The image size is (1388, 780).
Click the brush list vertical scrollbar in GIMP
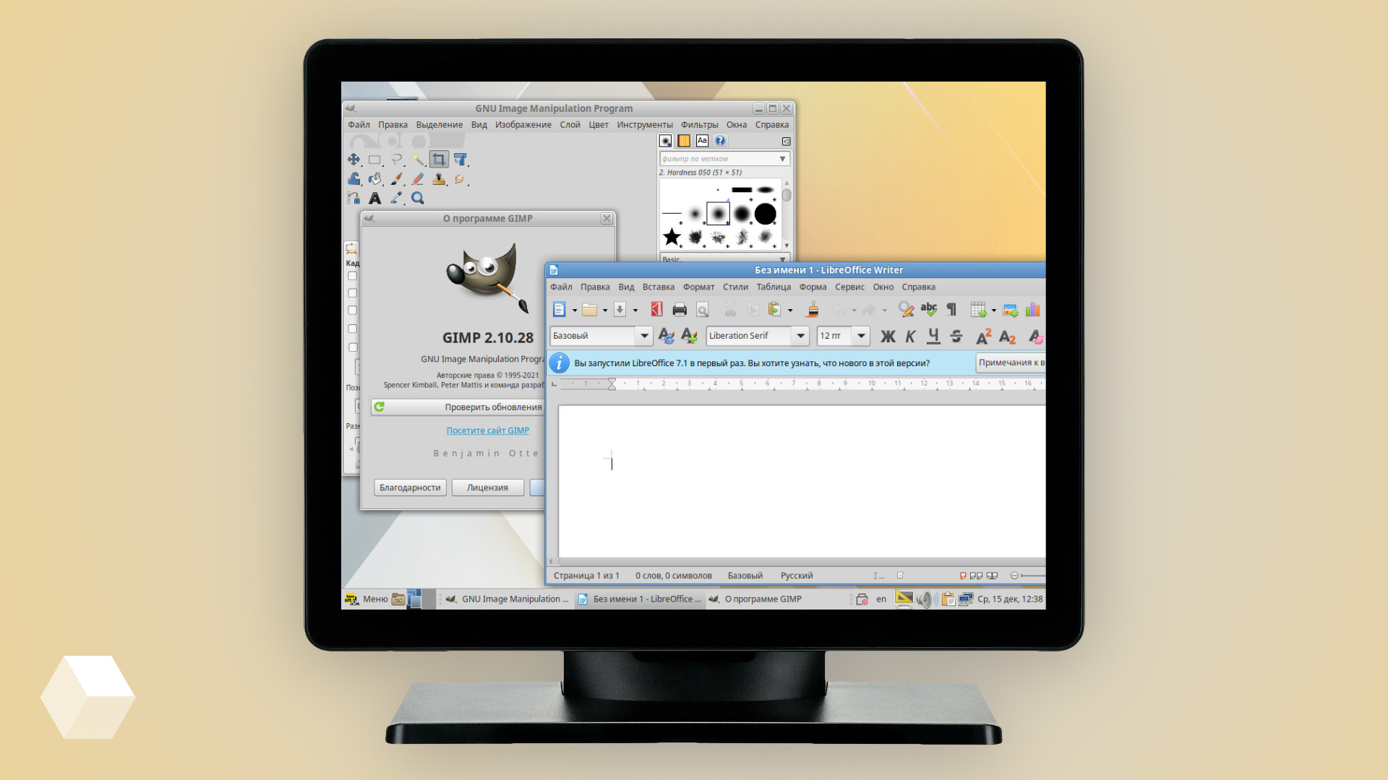[x=787, y=214]
